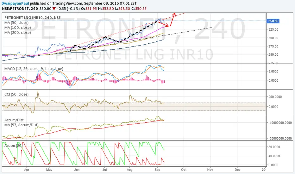Click the Nov label on time axis
This screenshot has height=174, width=295.
pos(210,170)
